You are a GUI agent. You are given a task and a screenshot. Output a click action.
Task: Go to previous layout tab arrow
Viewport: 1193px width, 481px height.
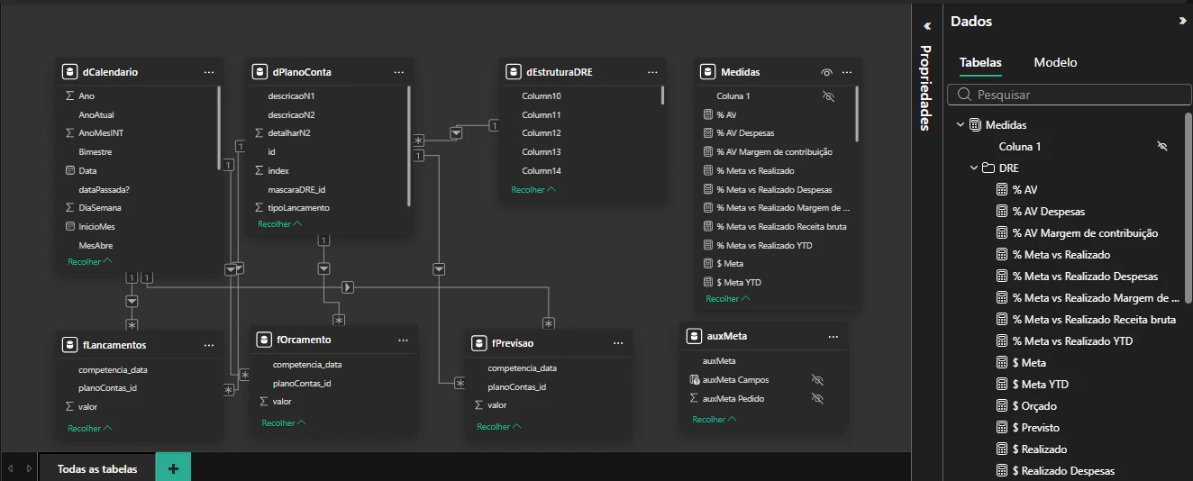[11, 468]
